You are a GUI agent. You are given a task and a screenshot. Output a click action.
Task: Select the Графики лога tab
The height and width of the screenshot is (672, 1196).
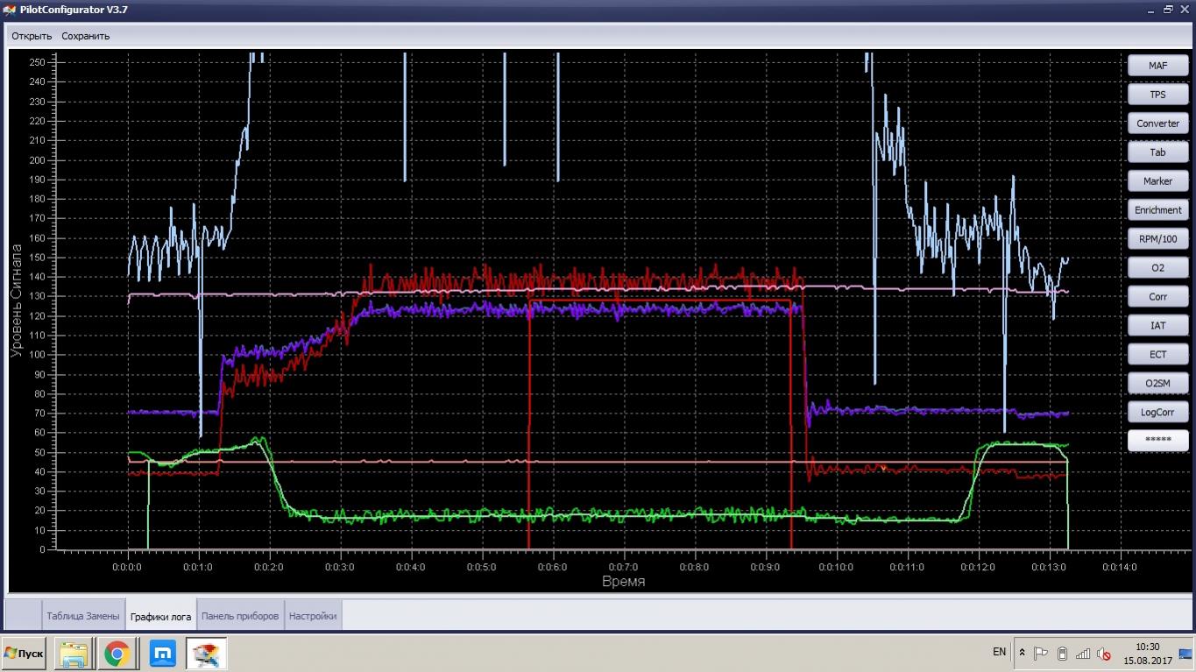(x=160, y=616)
